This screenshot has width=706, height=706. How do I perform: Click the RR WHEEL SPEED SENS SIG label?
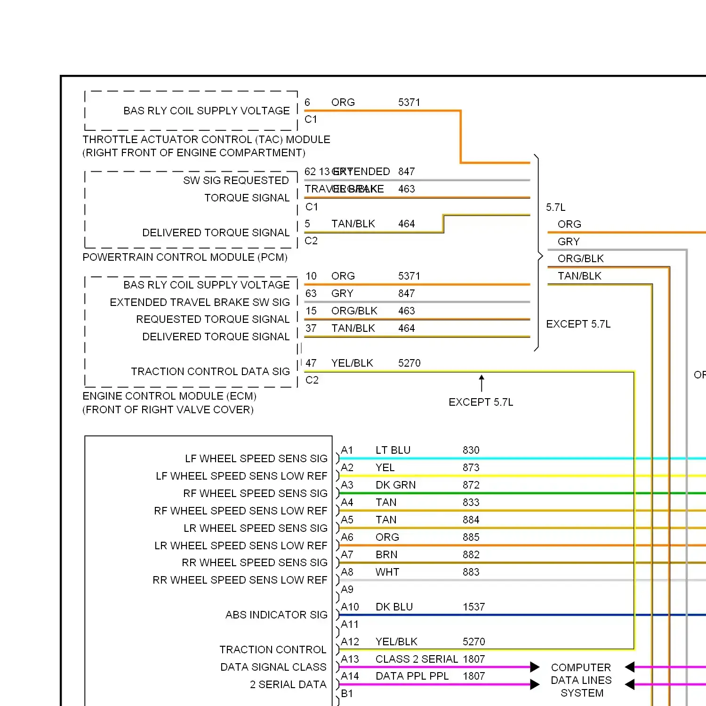[x=255, y=562]
